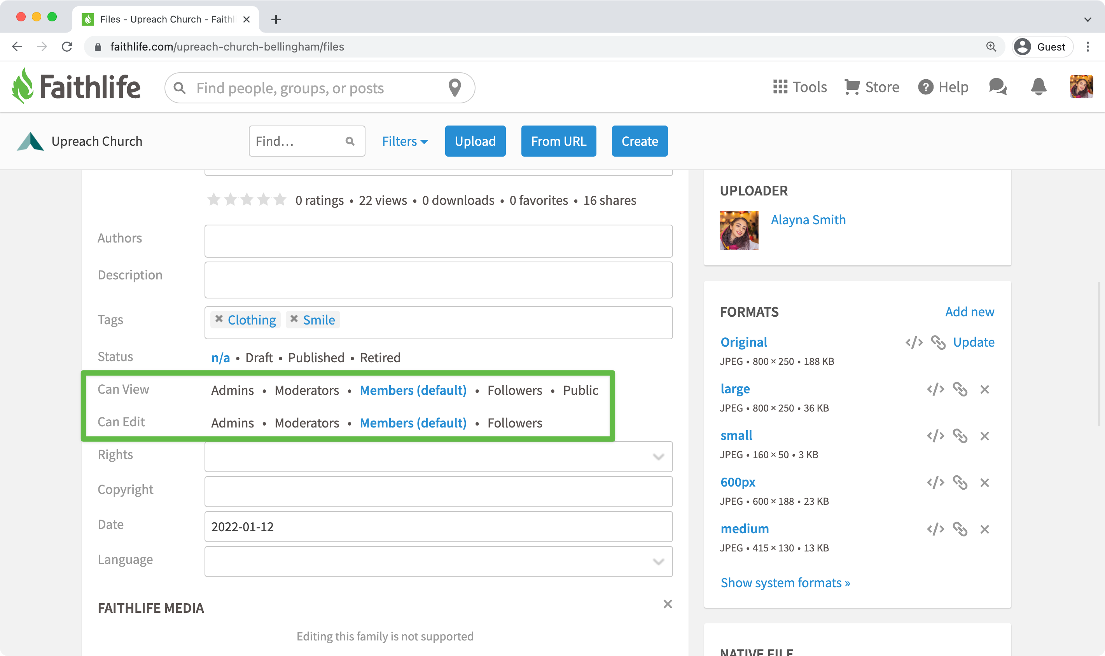Click the Upreach Church group logo
1105x656 pixels.
pos(30,141)
